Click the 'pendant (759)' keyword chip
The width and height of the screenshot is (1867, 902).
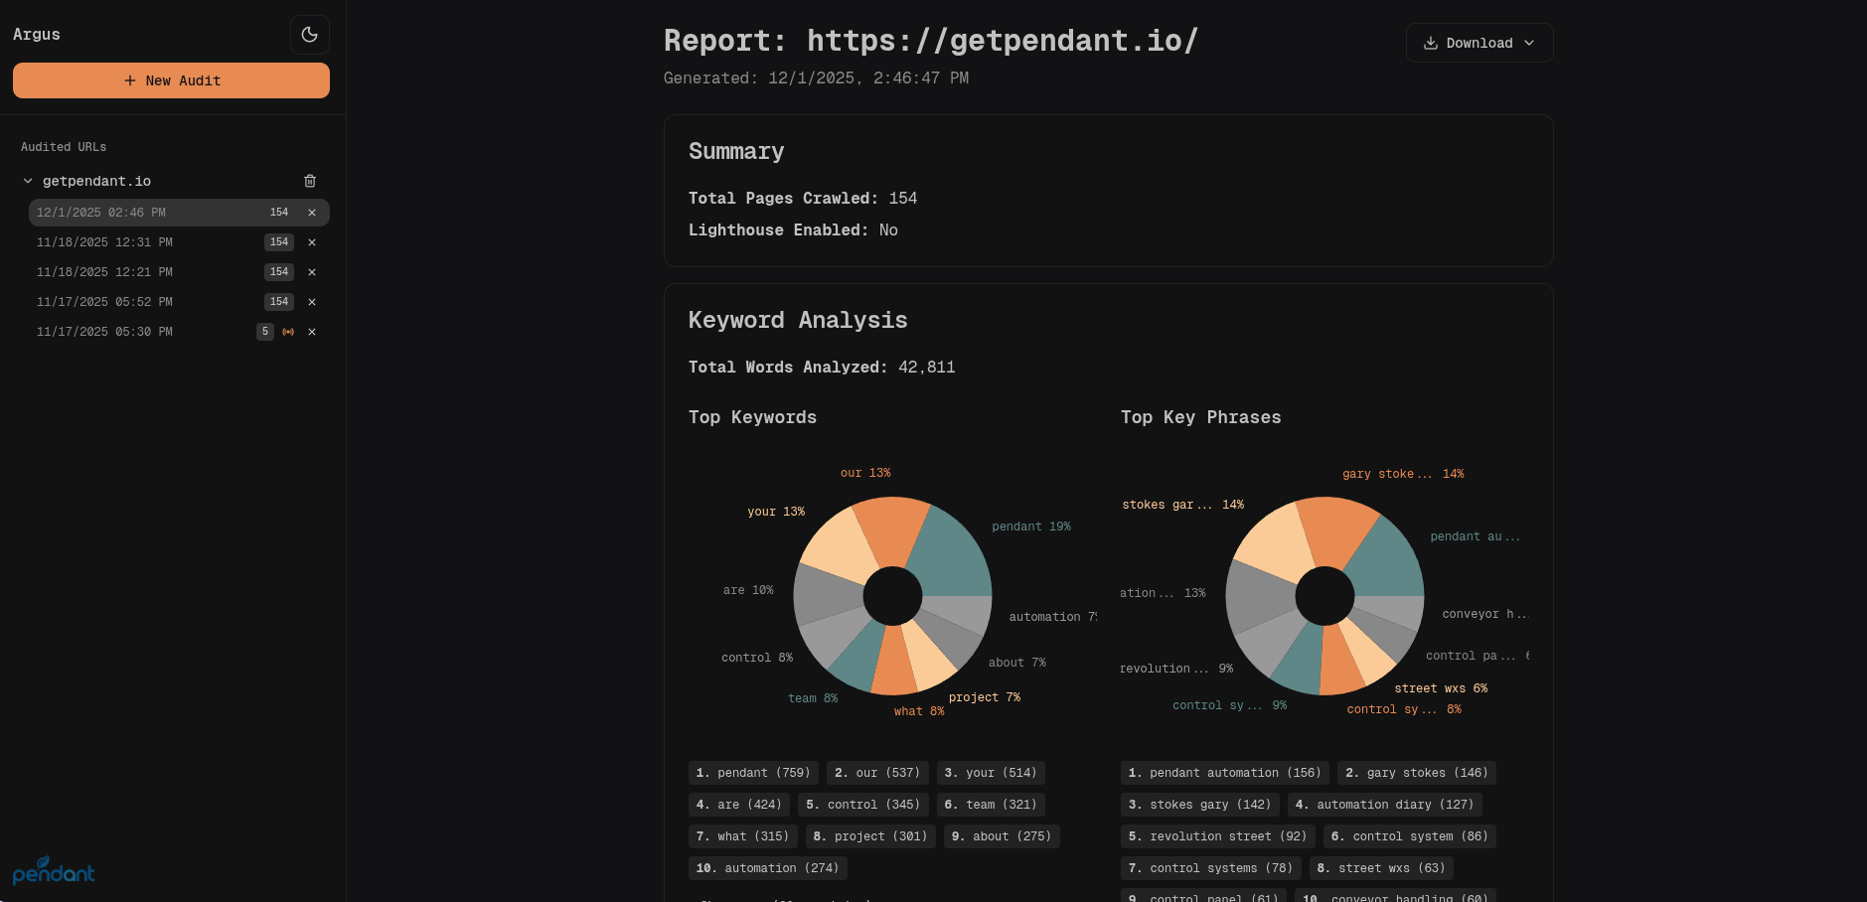(x=753, y=773)
